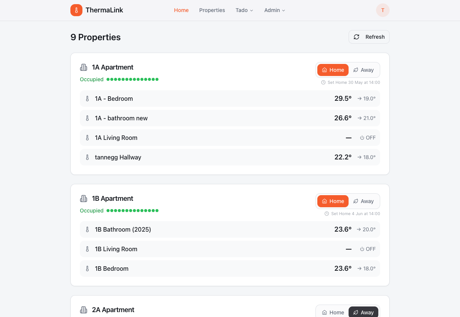Open the Home navigation item

click(181, 10)
